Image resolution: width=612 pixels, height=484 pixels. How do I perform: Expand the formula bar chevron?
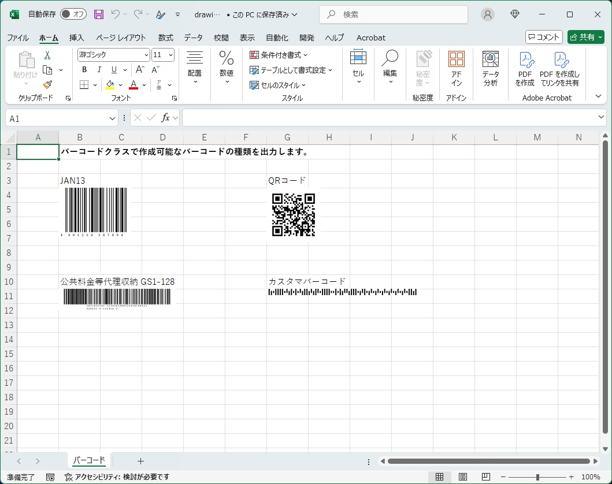[x=601, y=117]
